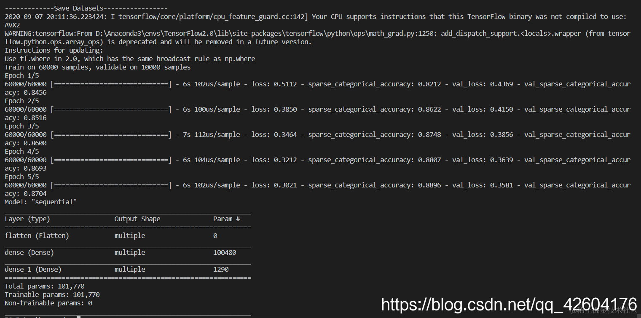Click the "acy: 0.8516" line
Screen dimensions: 641x318
26,118
